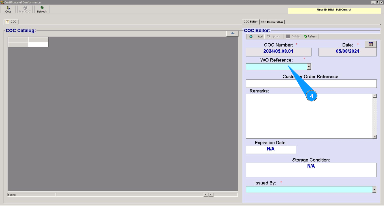Click the Customer Order Reference field

click(x=311, y=84)
